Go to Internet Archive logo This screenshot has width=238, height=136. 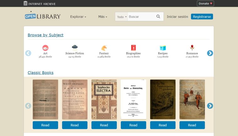coord(40,3)
